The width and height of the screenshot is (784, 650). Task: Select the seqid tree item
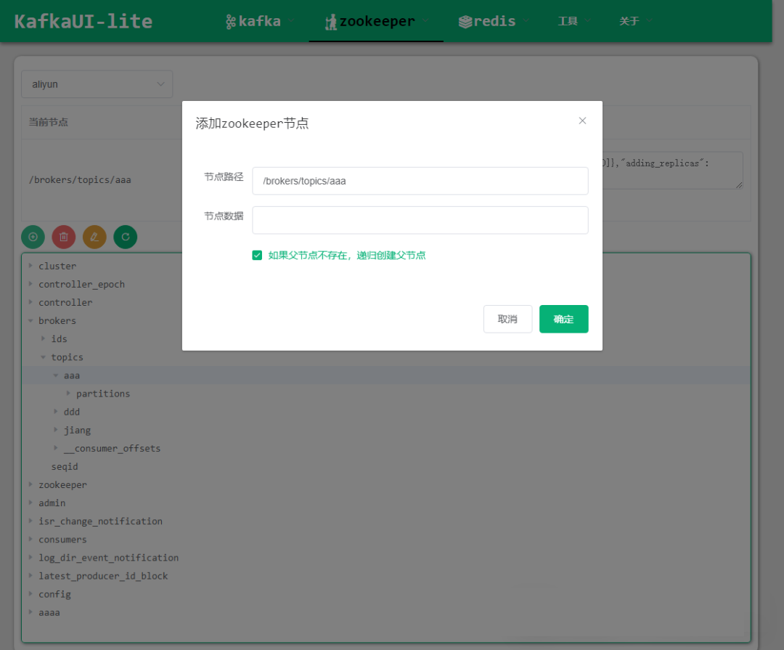click(65, 466)
